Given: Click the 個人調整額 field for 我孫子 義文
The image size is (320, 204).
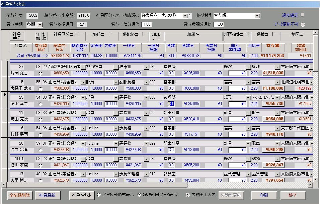Looking at the screenshot, I should point(237,88).
